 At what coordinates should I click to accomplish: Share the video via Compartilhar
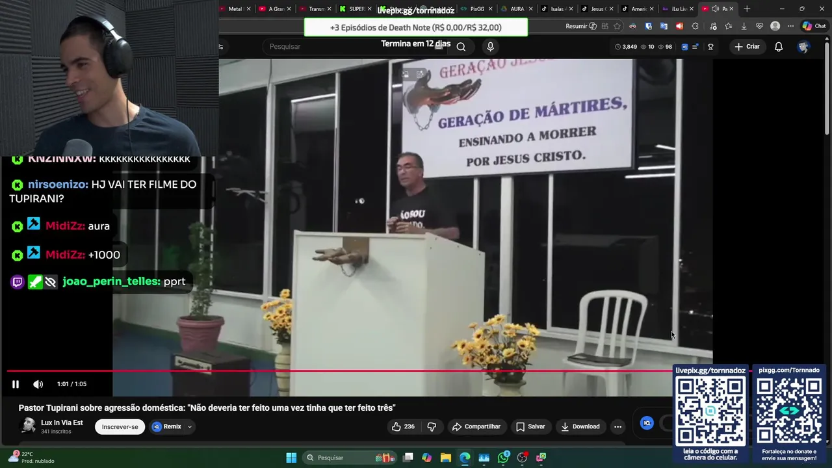click(476, 426)
